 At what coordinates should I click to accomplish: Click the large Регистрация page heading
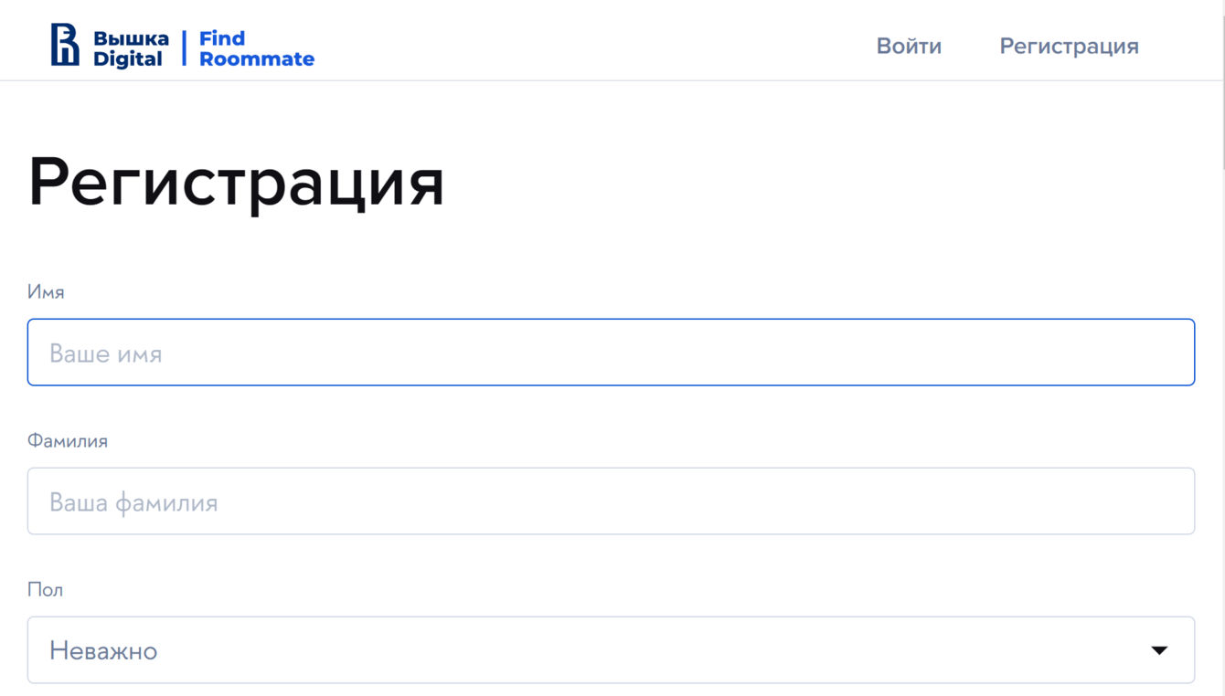pos(236,182)
